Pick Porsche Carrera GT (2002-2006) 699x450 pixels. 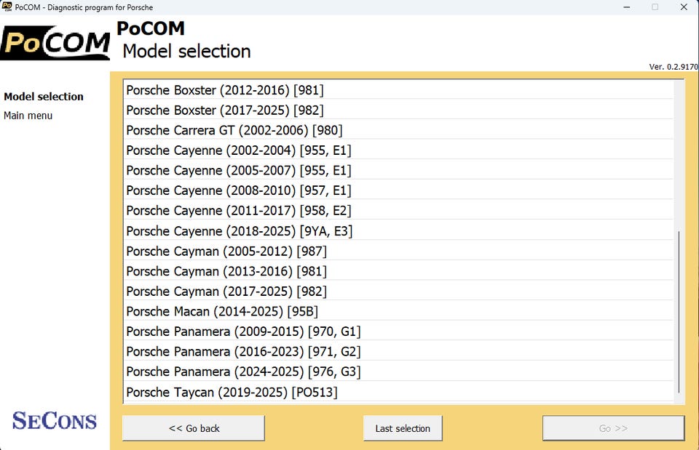234,131
